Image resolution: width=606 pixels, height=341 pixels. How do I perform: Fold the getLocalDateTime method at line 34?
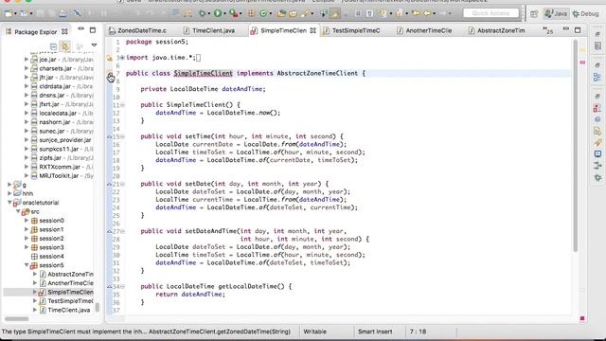[x=122, y=286]
